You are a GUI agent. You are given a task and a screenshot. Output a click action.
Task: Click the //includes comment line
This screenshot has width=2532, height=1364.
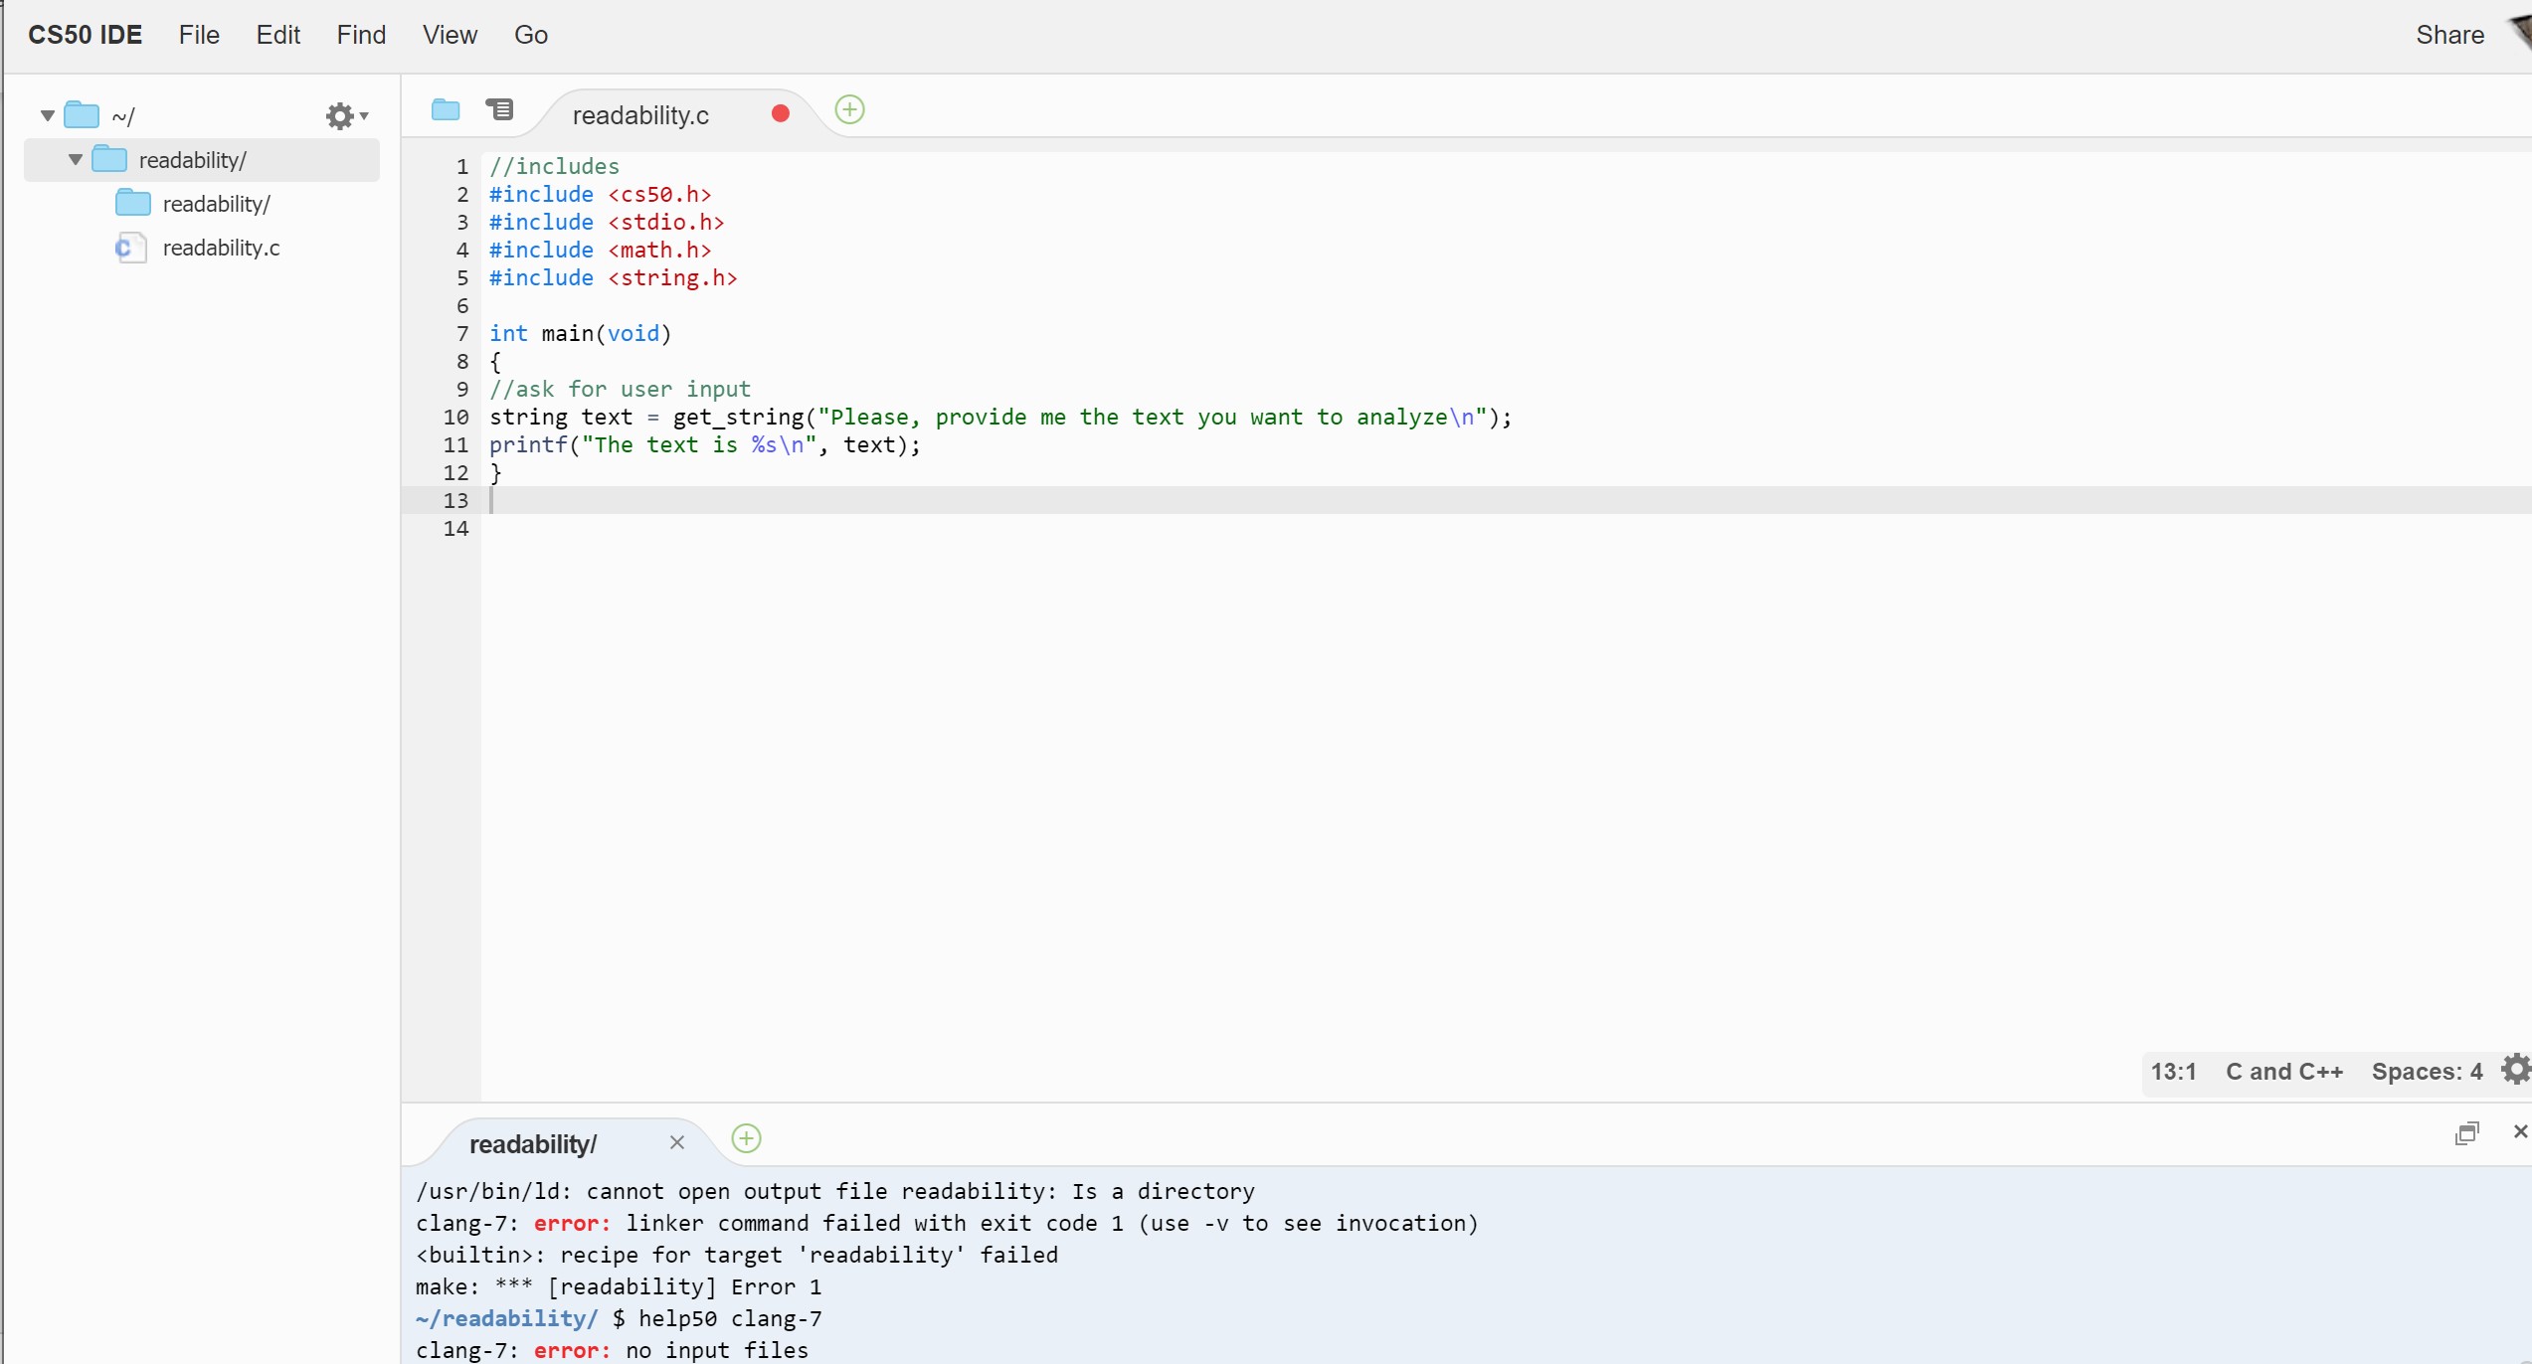(x=555, y=167)
